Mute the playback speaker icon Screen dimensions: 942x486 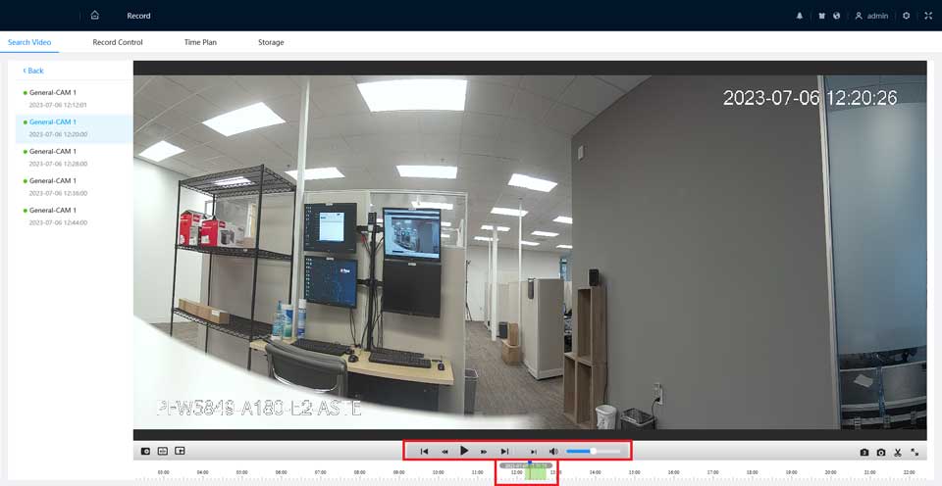click(x=553, y=452)
